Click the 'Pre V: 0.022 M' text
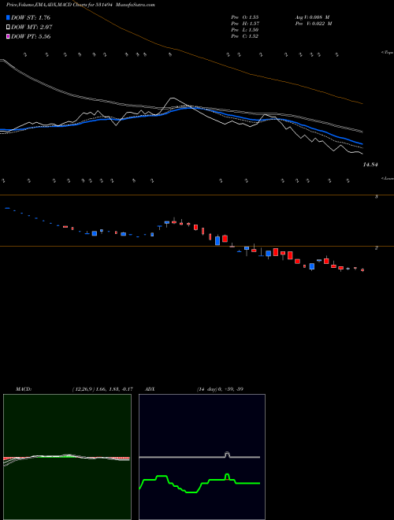Image resolution: width=394 pixels, height=520 pixels. pyautogui.click(x=313, y=24)
